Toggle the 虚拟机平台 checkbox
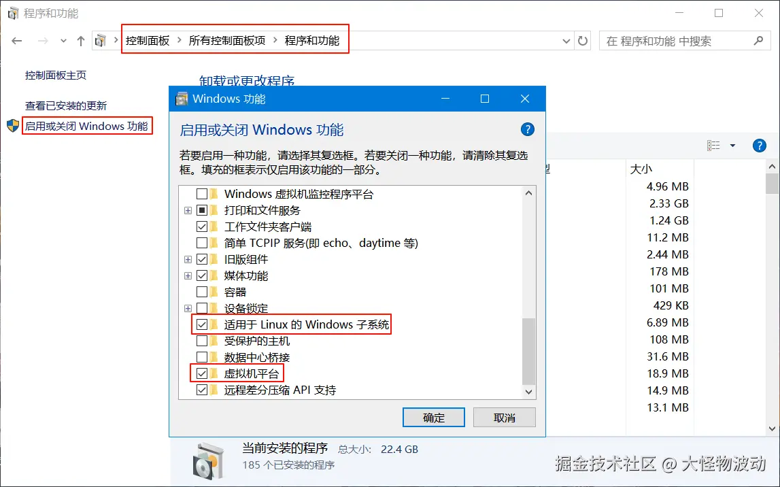The width and height of the screenshot is (780, 487). click(x=202, y=373)
